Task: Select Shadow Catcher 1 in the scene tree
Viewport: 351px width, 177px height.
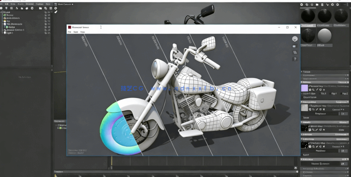Action: [x=15, y=30]
